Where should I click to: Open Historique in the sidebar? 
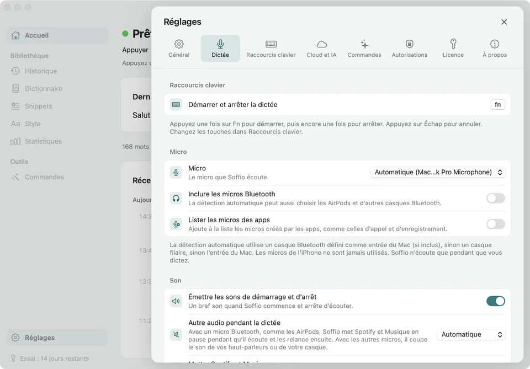coord(57,71)
